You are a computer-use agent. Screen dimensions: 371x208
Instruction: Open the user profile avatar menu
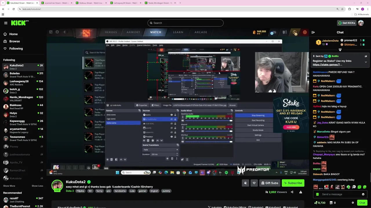click(361, 23)
